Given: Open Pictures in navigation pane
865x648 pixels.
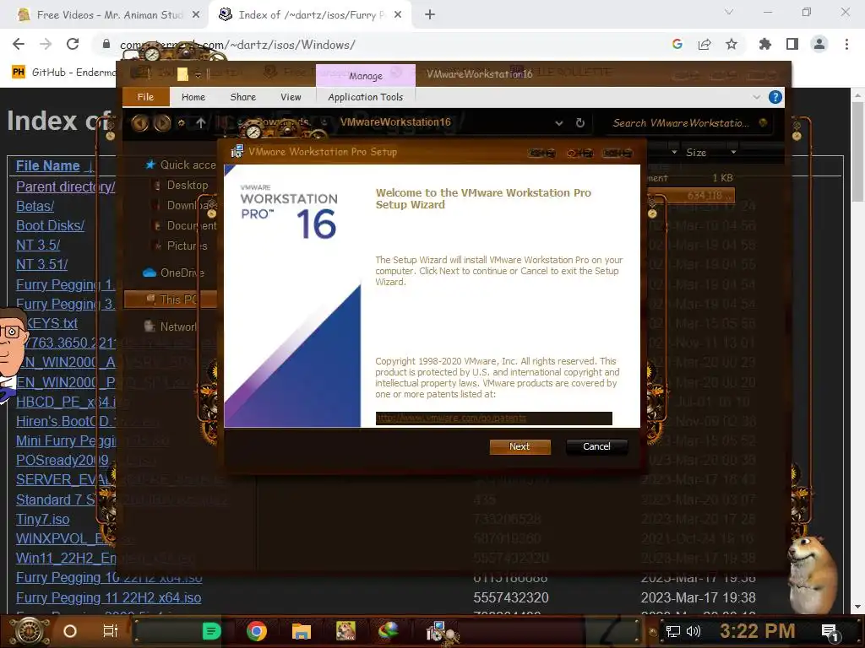Looking at the screenshot, I should pos(187,246).
